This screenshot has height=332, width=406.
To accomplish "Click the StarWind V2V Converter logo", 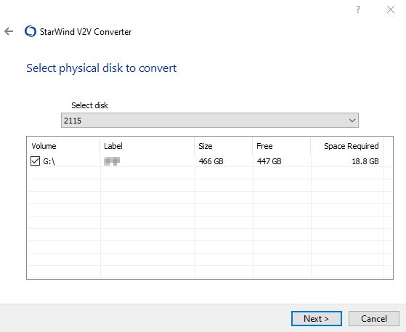I will (31, 31).
